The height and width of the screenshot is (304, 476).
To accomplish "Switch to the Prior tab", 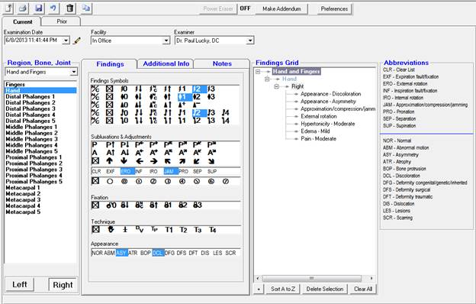I will tap(62, 21).
